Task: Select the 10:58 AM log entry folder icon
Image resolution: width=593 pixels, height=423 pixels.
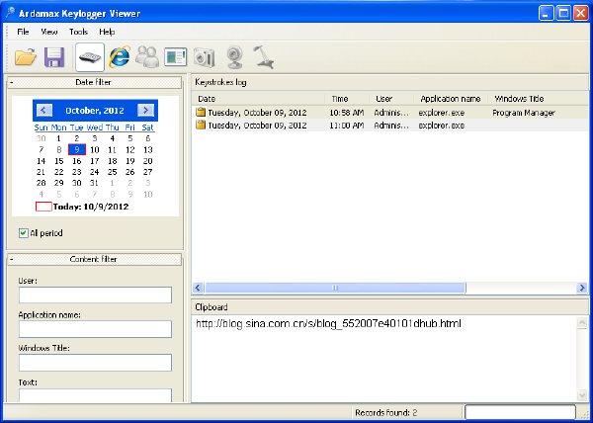Action: pyautogui.click(x=201, y=113)
